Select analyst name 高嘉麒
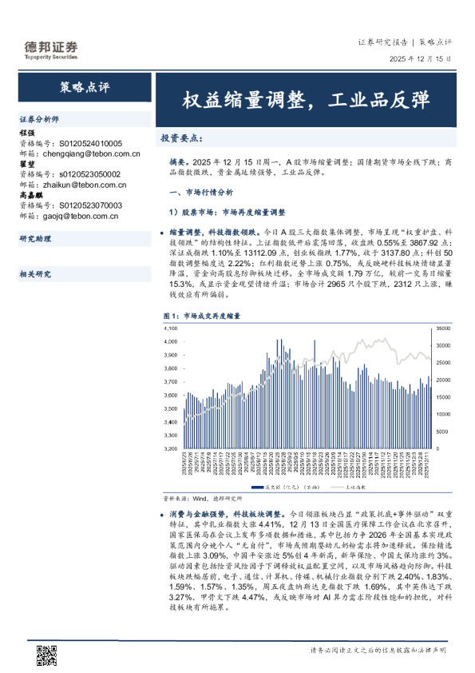The image size is (475, 673). tap(31, 195)
